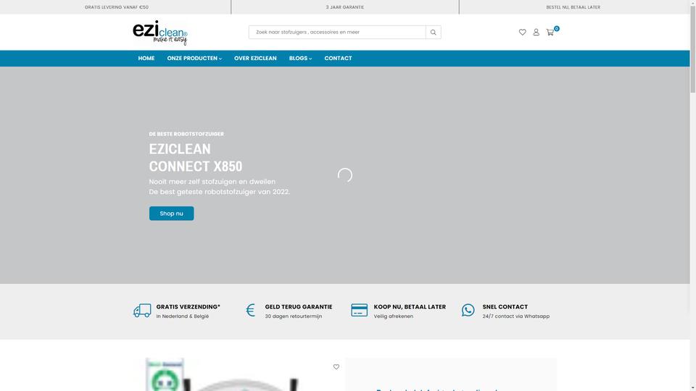Viewport: 696px width, 391px height.
Task: Click the 'Geld terug garantie' heading
Action: click(x=299, y=307)
